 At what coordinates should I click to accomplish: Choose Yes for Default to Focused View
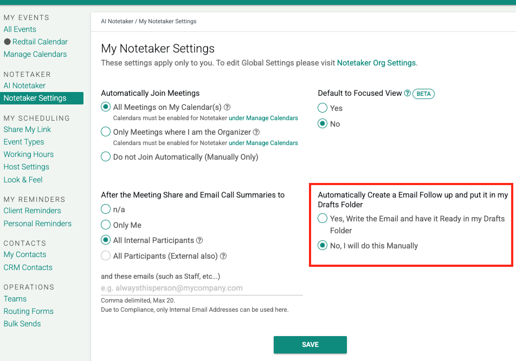(x=323, y=108)
